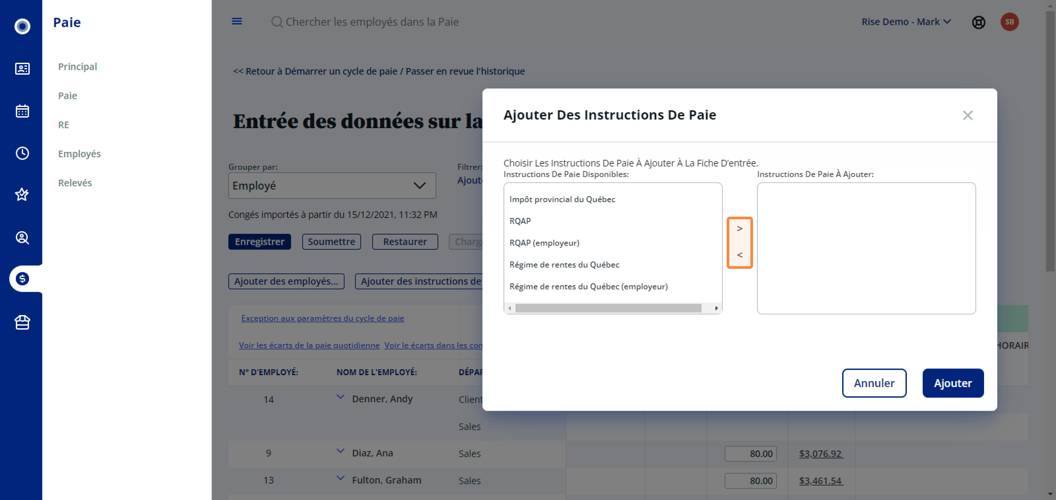Open the time clock sidebar icon
The height and width of the screenshot is (500, 1056).
[22, 153]
